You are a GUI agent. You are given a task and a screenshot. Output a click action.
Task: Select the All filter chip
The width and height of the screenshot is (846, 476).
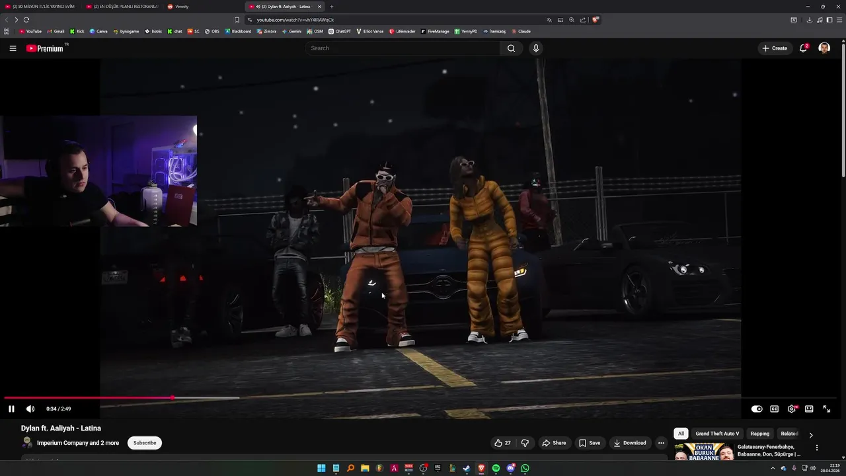(x=681, y=434)
